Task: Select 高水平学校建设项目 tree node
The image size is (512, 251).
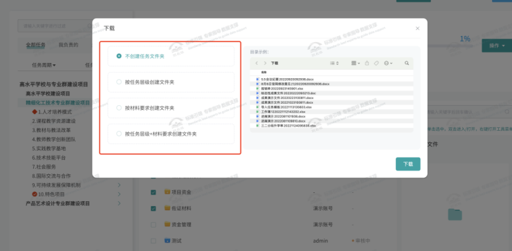Action: 48,93
